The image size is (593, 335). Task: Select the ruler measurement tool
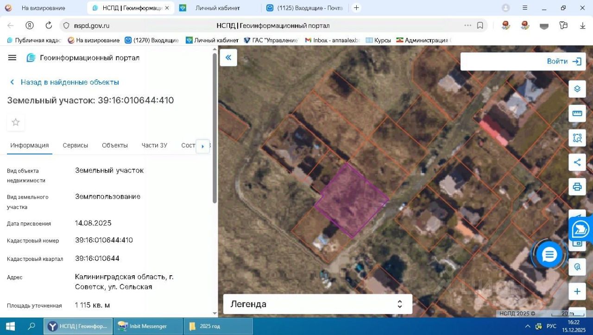577,113
